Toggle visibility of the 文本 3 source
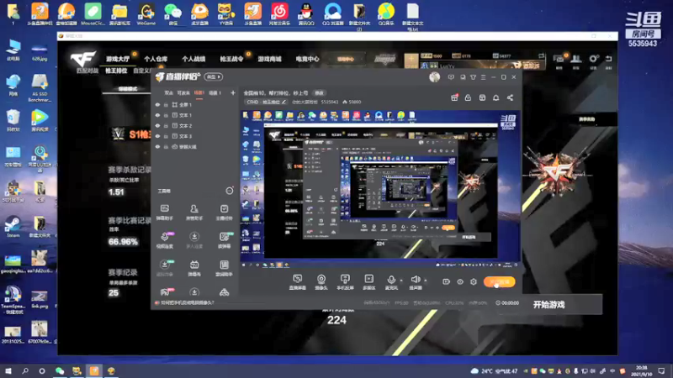This screenshot has width=673, height=378. 157,136
